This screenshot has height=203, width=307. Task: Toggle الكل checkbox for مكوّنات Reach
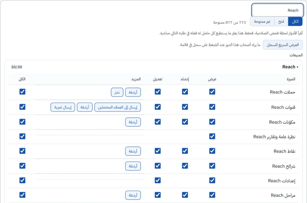coord(22,122)
